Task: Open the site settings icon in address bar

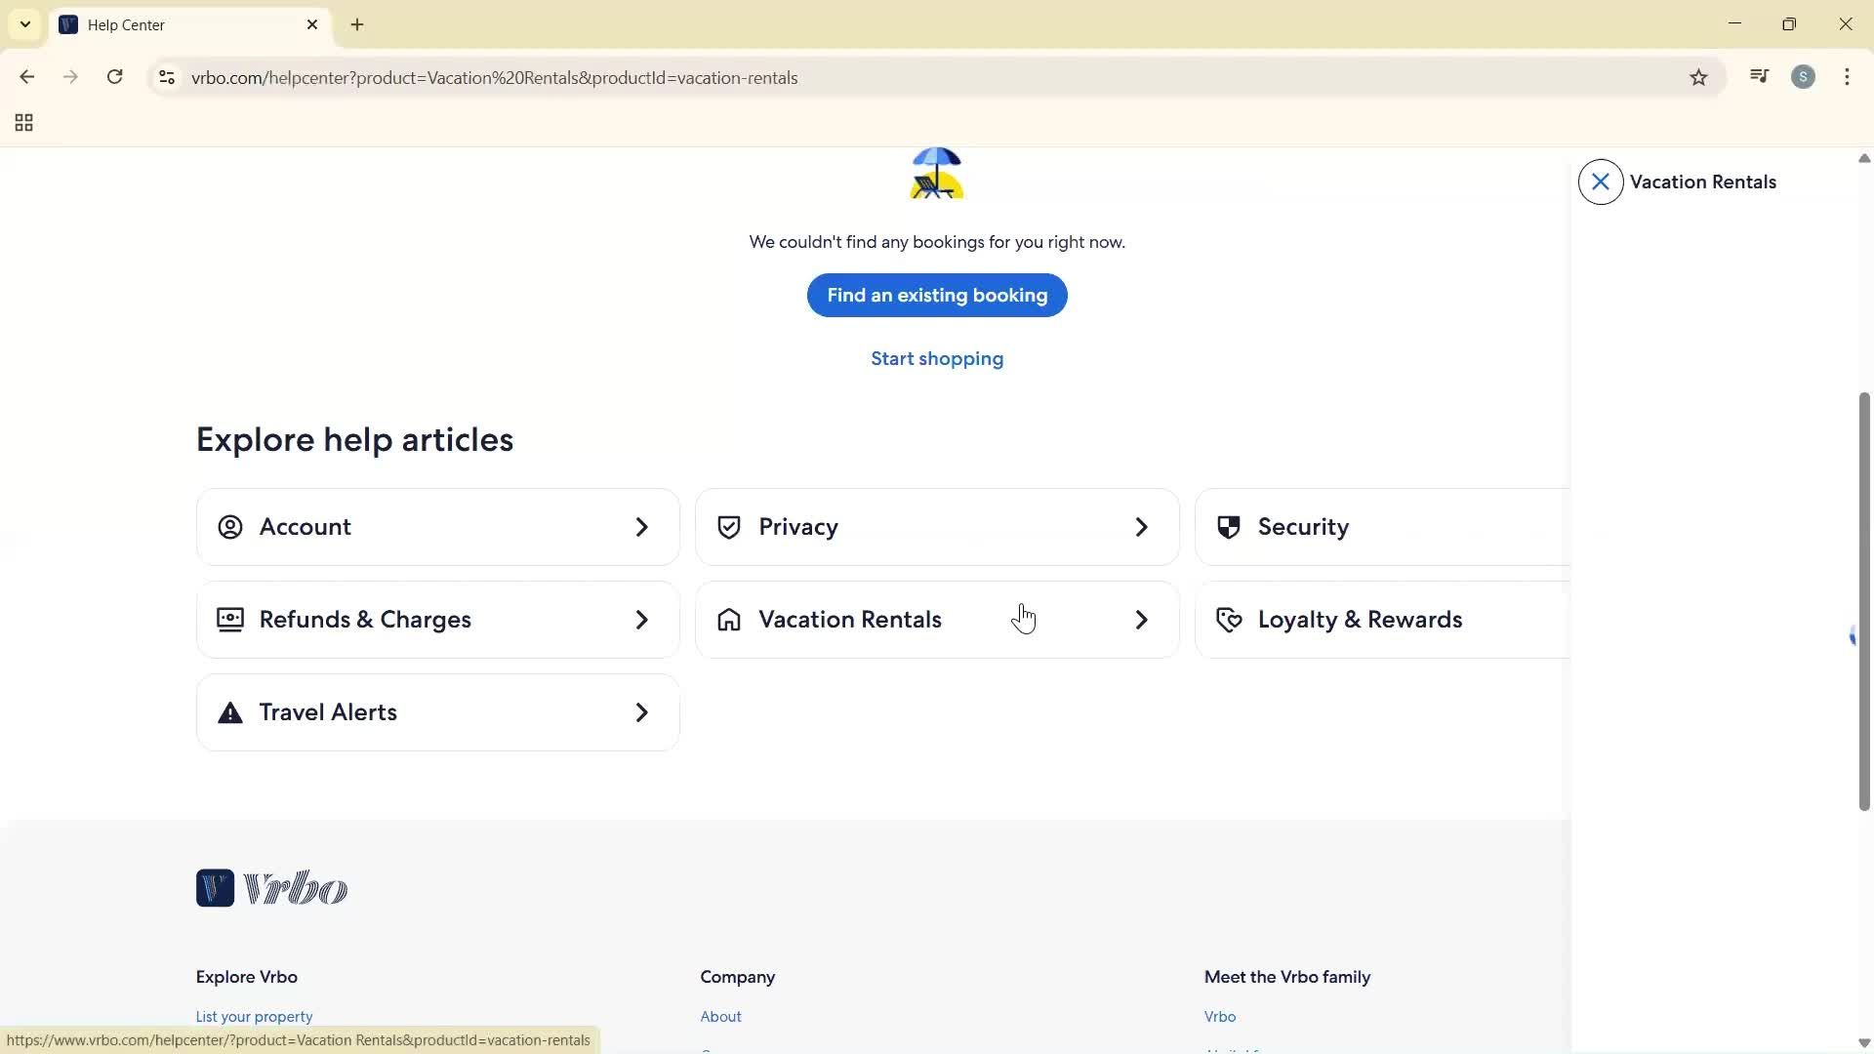Action: point(166,77)
